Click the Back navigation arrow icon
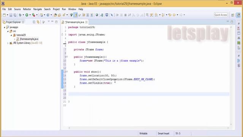Screen dimensions: 243x137 pos(174,15)
